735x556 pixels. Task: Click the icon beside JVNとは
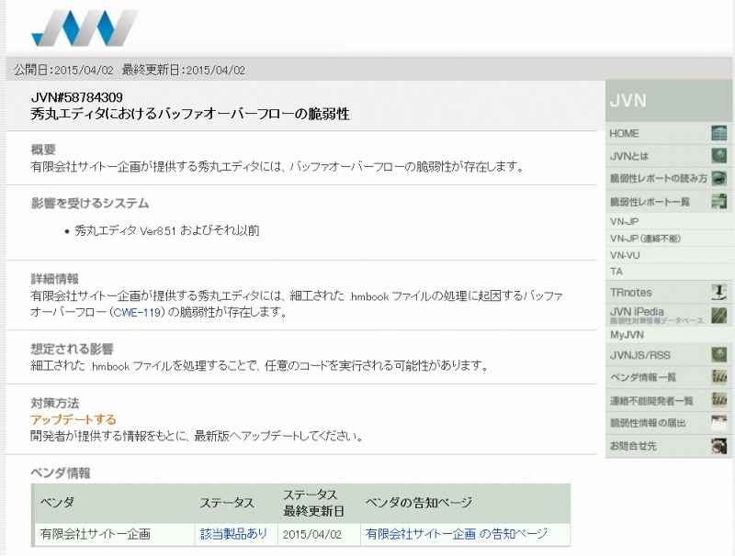point(718,156)
